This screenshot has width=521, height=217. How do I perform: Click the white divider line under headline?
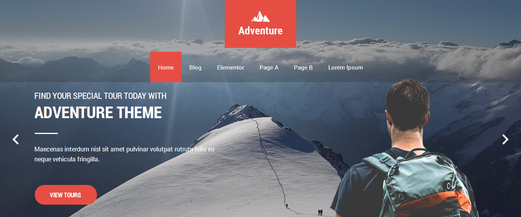tap(46, 133)
